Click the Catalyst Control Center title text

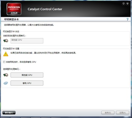point(45,9)
